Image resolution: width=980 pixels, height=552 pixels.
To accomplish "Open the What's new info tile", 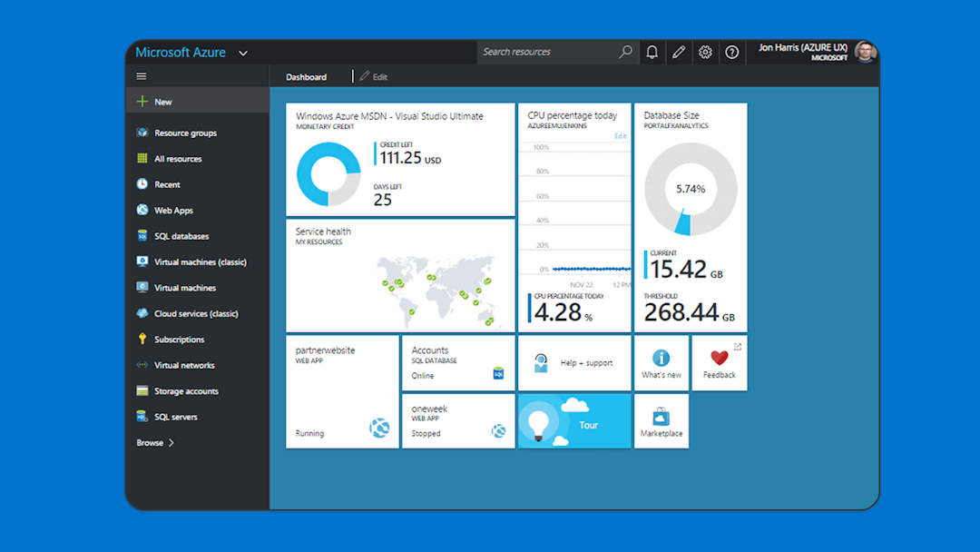I will [661, 361].
